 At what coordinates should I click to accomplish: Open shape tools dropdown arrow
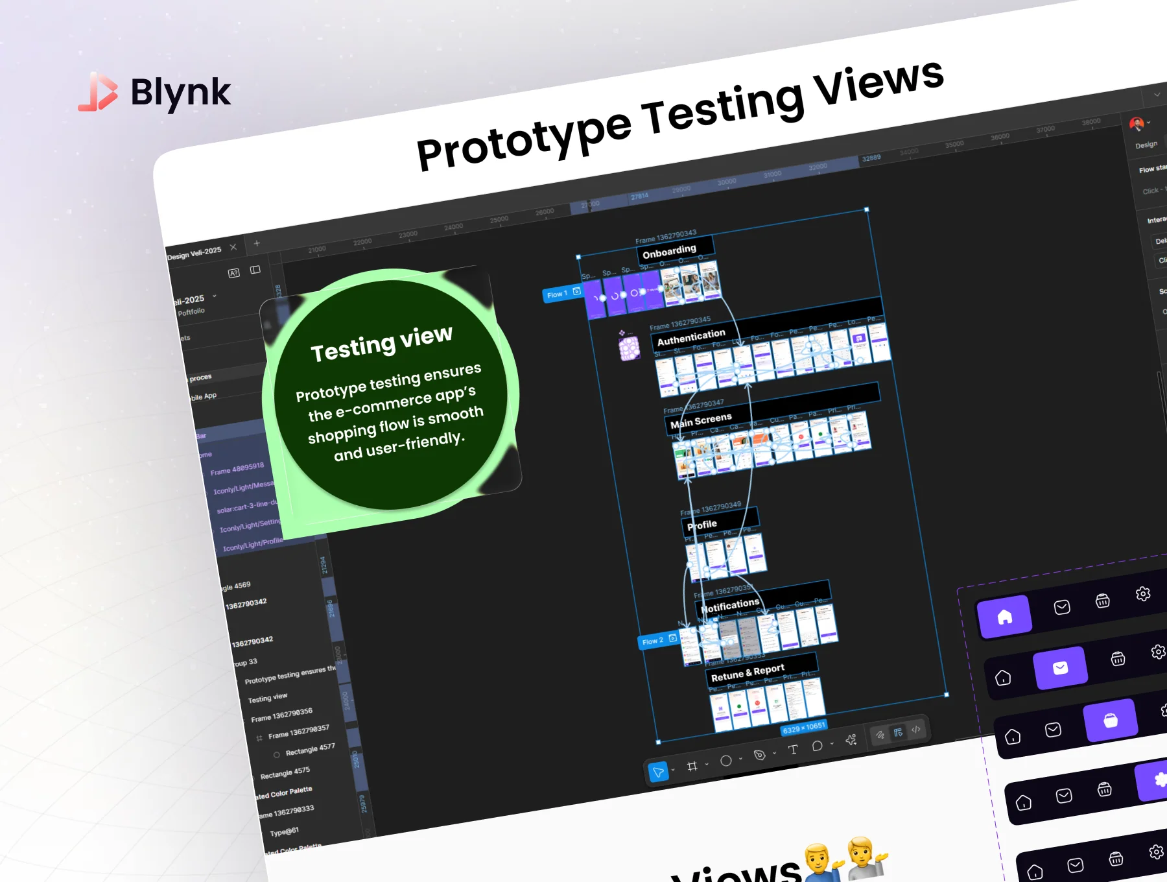coord(740,759)
